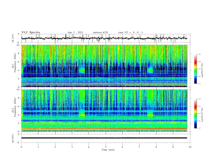
Task: Click the time axis tick label "8"
Action: 156,147
